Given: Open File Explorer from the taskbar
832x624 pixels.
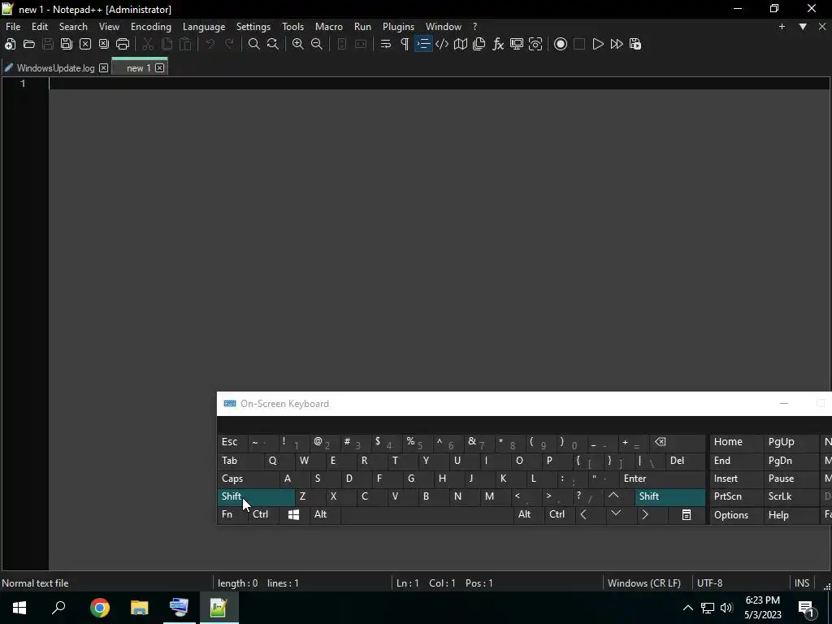Looking at the screenshot, I should point(140,608).
